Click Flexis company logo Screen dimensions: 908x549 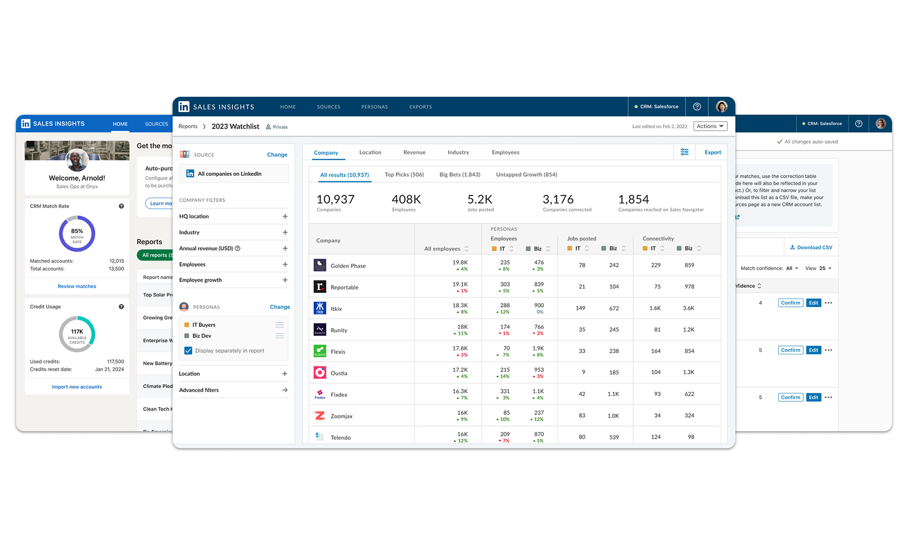point(320,351)
